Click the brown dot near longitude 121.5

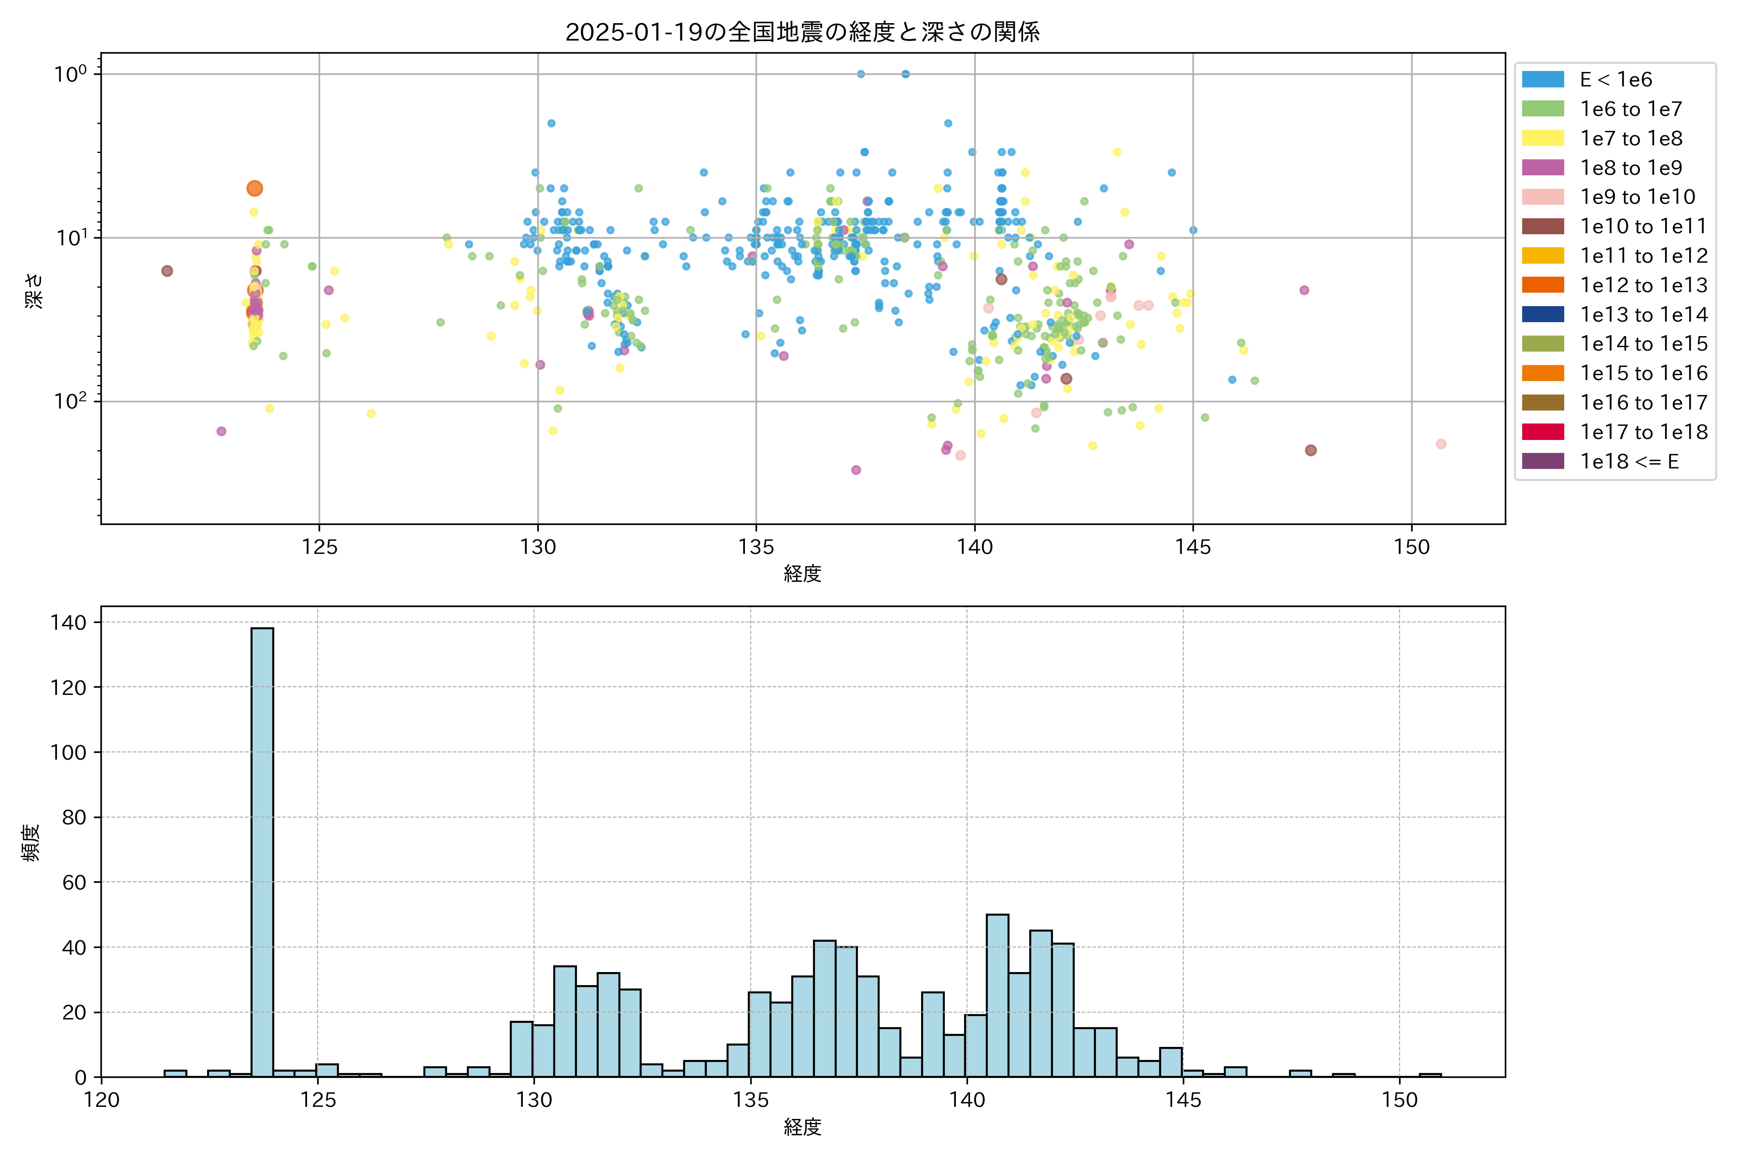tap(167, 271)
